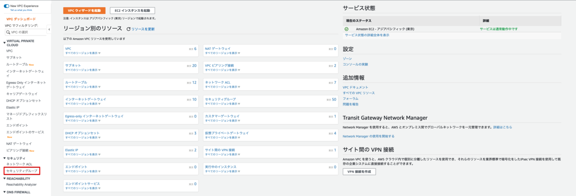Open the インターネットゲートウェイ resource card link

(x=85, y=99)
